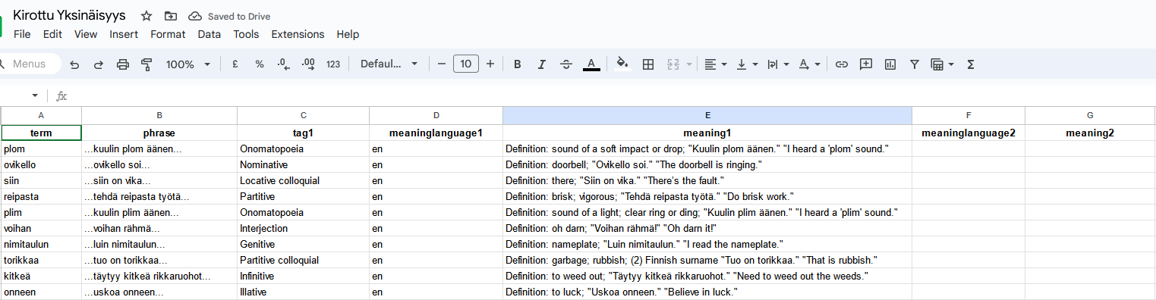Open vertical align dropdown
The width and height of the screenshot is (1156, 300).
tap(747, 64)
